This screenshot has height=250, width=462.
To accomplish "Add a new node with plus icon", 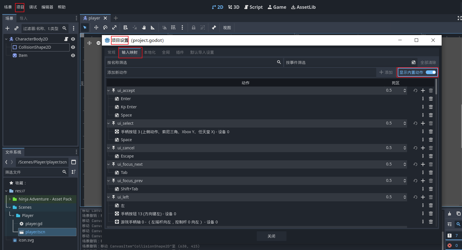I will [x=7, y=28].
